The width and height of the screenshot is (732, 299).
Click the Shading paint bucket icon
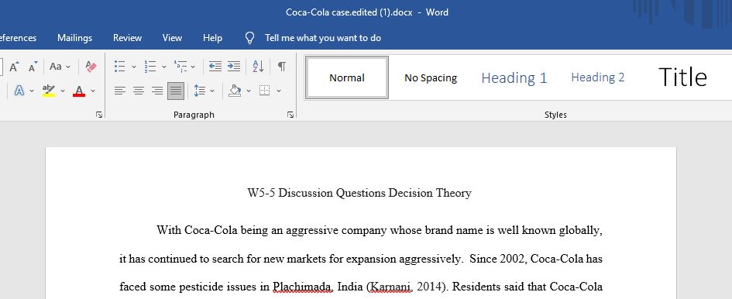[235, 91]
